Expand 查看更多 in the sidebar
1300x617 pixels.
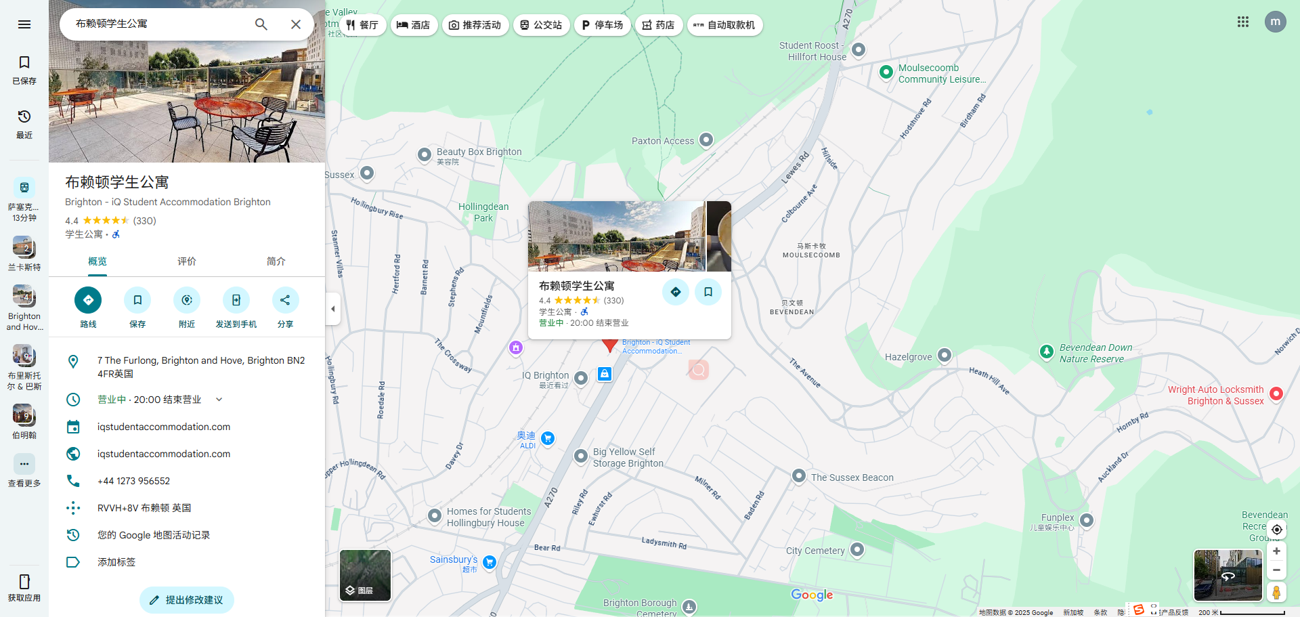(24, 465)
